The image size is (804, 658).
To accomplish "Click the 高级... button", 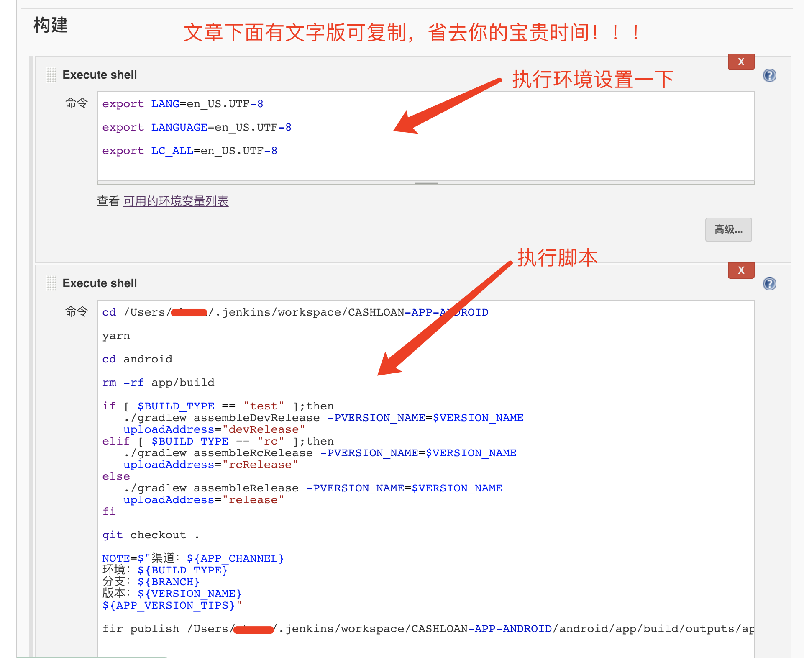I will click(728, 229).
